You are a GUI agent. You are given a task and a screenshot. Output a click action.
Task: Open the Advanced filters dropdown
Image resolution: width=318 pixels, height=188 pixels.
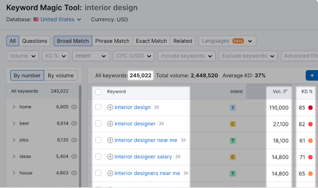300,56
